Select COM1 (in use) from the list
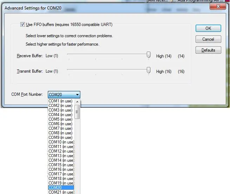Screen dimensions: 230x194 point(60,101)
